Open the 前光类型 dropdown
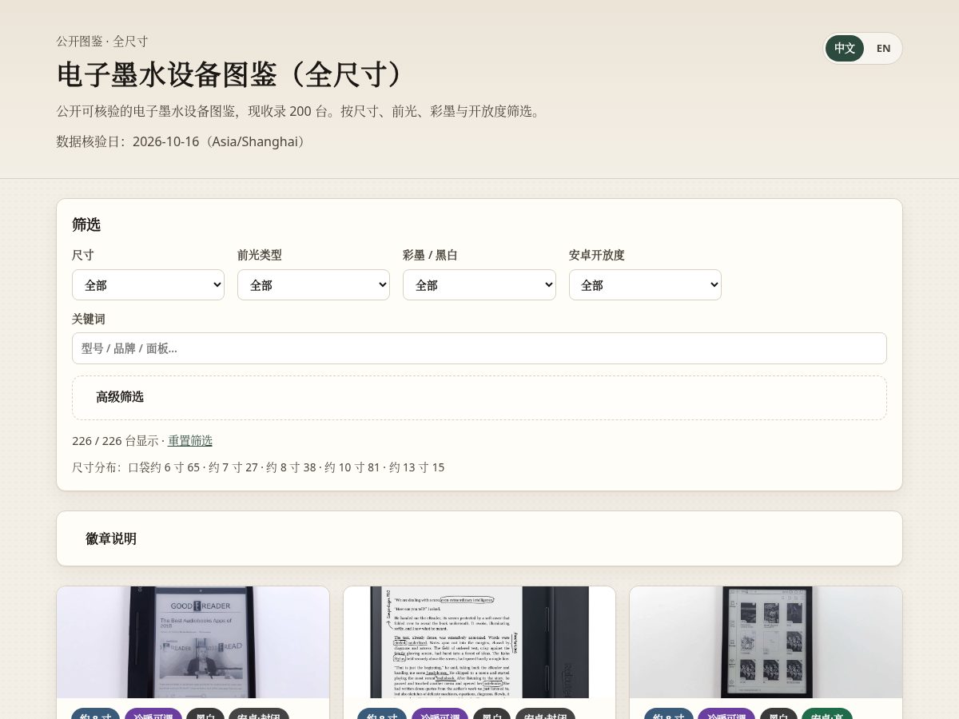The width and height of the screenshot is (959, 719). coord(313,285)
